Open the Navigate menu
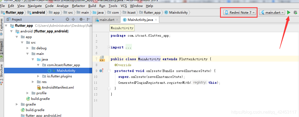 (x=35, y=6)
